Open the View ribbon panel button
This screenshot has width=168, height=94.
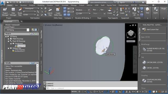click(148, 11)
